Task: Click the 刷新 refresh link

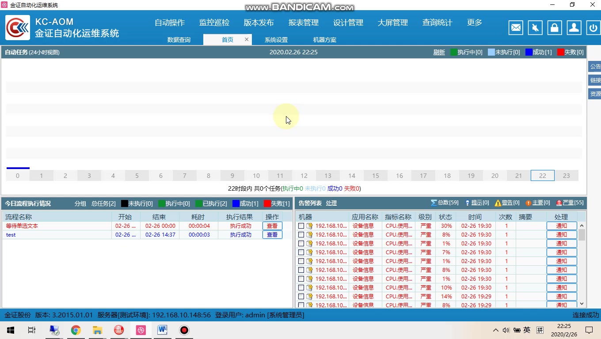Action: click(x=439, y=52)
